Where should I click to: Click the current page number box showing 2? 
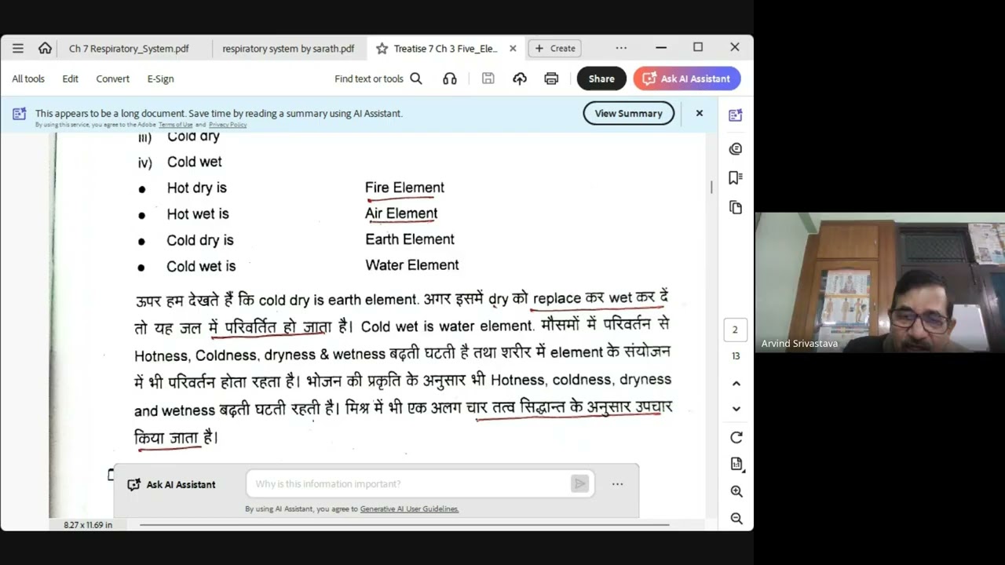point(735,330)
